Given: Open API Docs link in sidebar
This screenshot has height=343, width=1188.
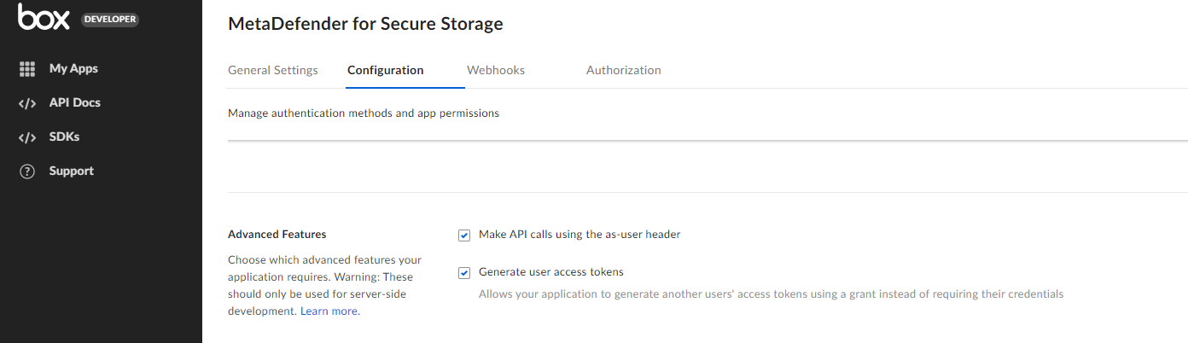Looking at the screenshot, I should pyautogui.click(x=75, y=103).
